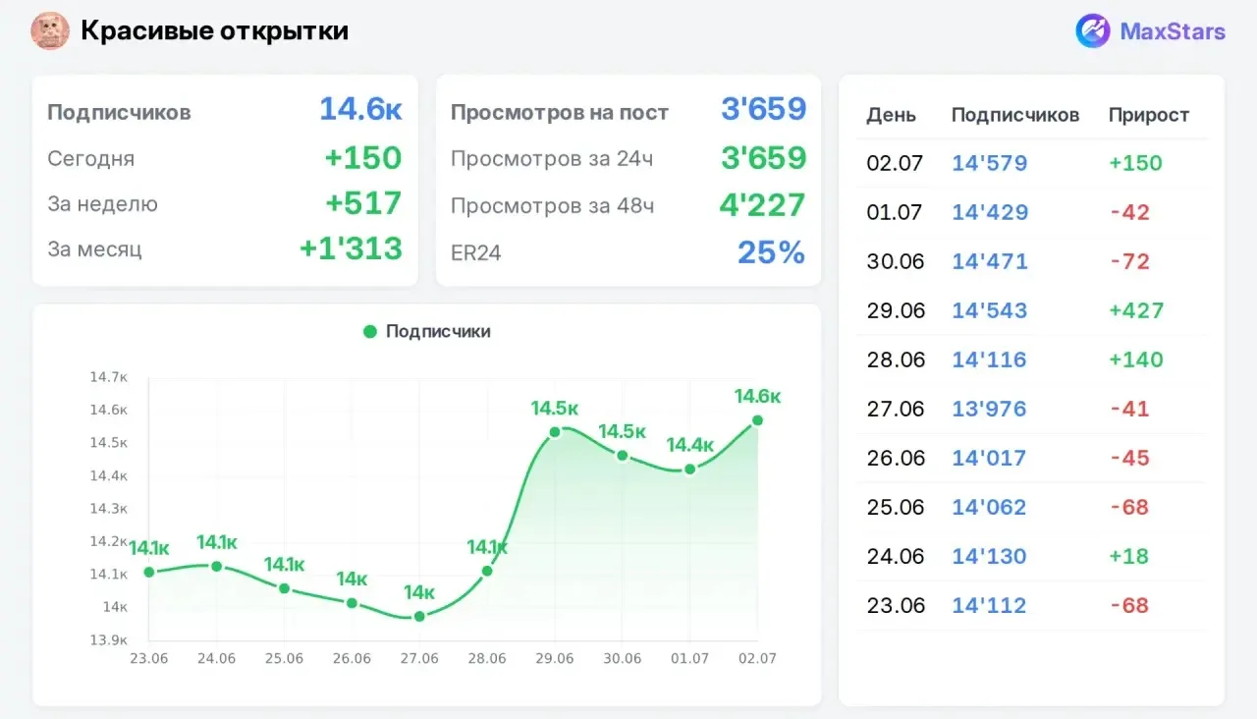The width and height of the screenshot is (1257, 719).
Task: Click the ER24 25% value
Action: 771,252
